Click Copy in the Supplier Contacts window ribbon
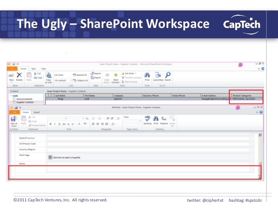 click(x=38, y=78)
